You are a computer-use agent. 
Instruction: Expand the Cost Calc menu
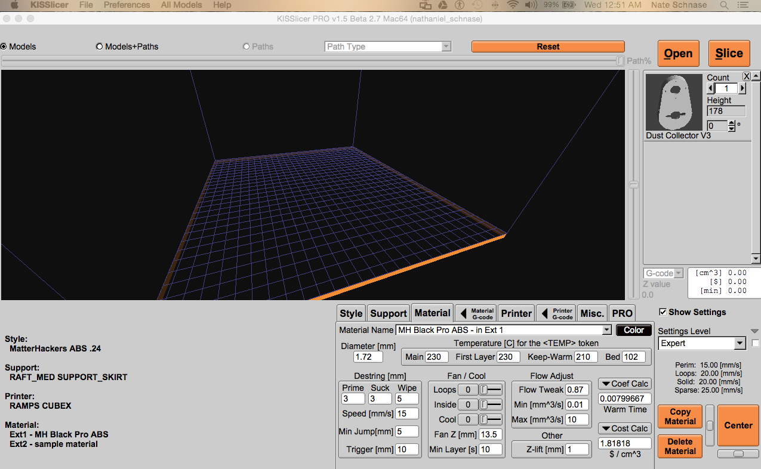(624, 428)
